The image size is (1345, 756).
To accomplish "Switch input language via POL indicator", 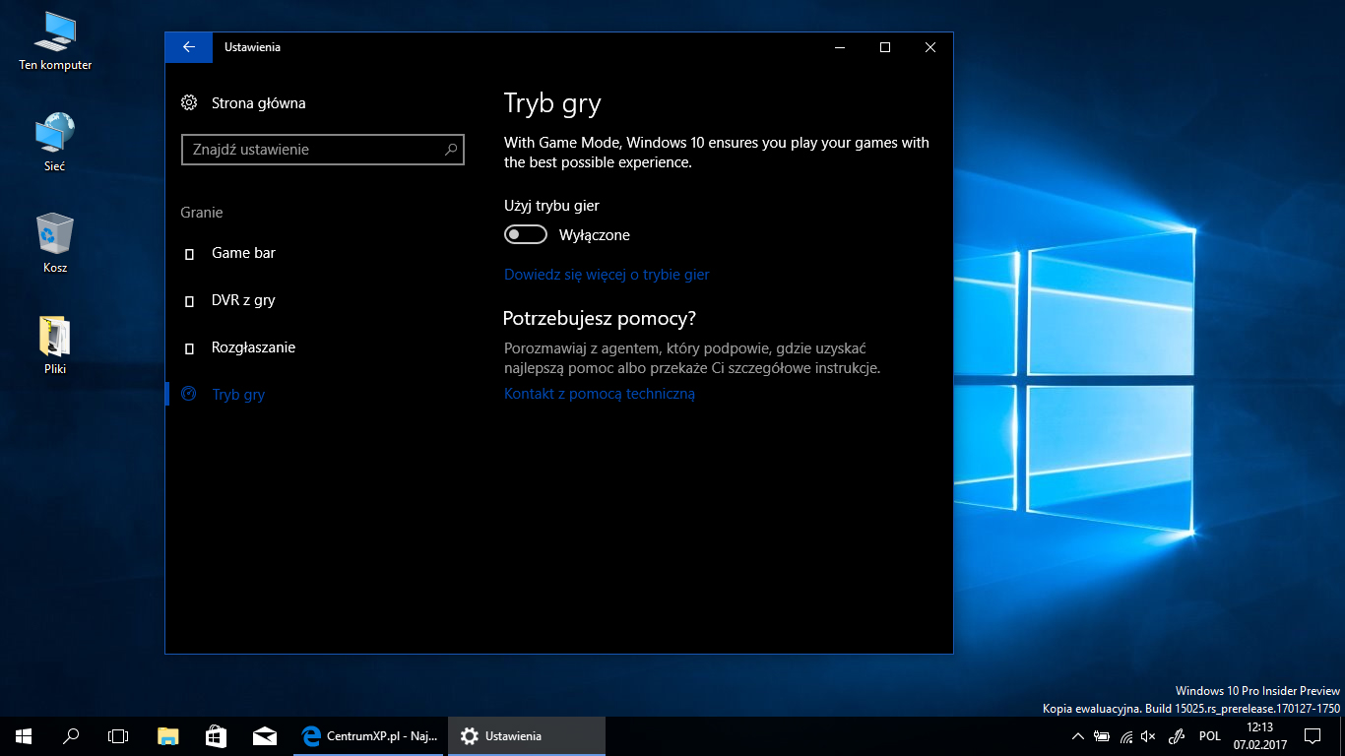I will click(x=1210, y=736).
